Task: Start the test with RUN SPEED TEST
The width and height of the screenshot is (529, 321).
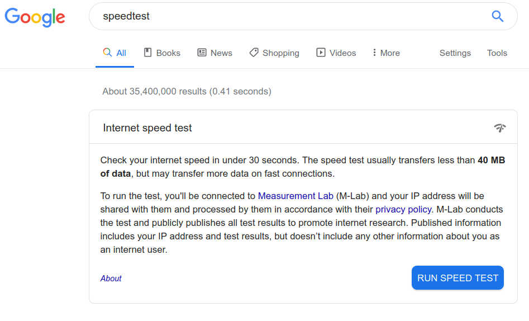Action: coord(458,278)
